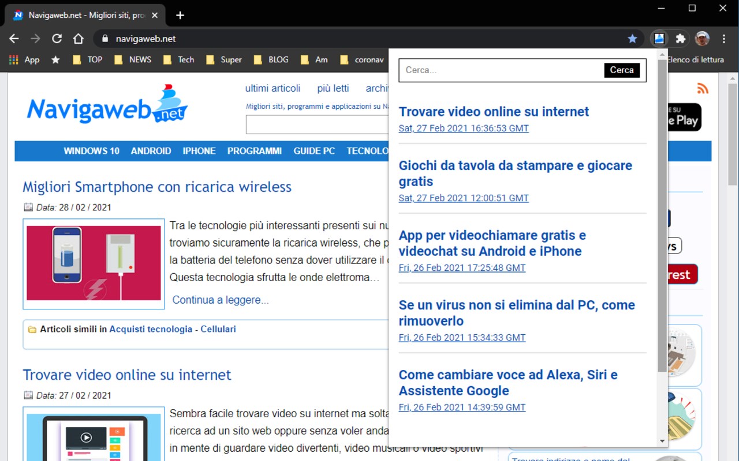This screenshot has width=739, height=461.
Task: Open 'Migliori Smartphone con ricarica wireless' headline
Action: pyautogui.click(x=157, y=187)
